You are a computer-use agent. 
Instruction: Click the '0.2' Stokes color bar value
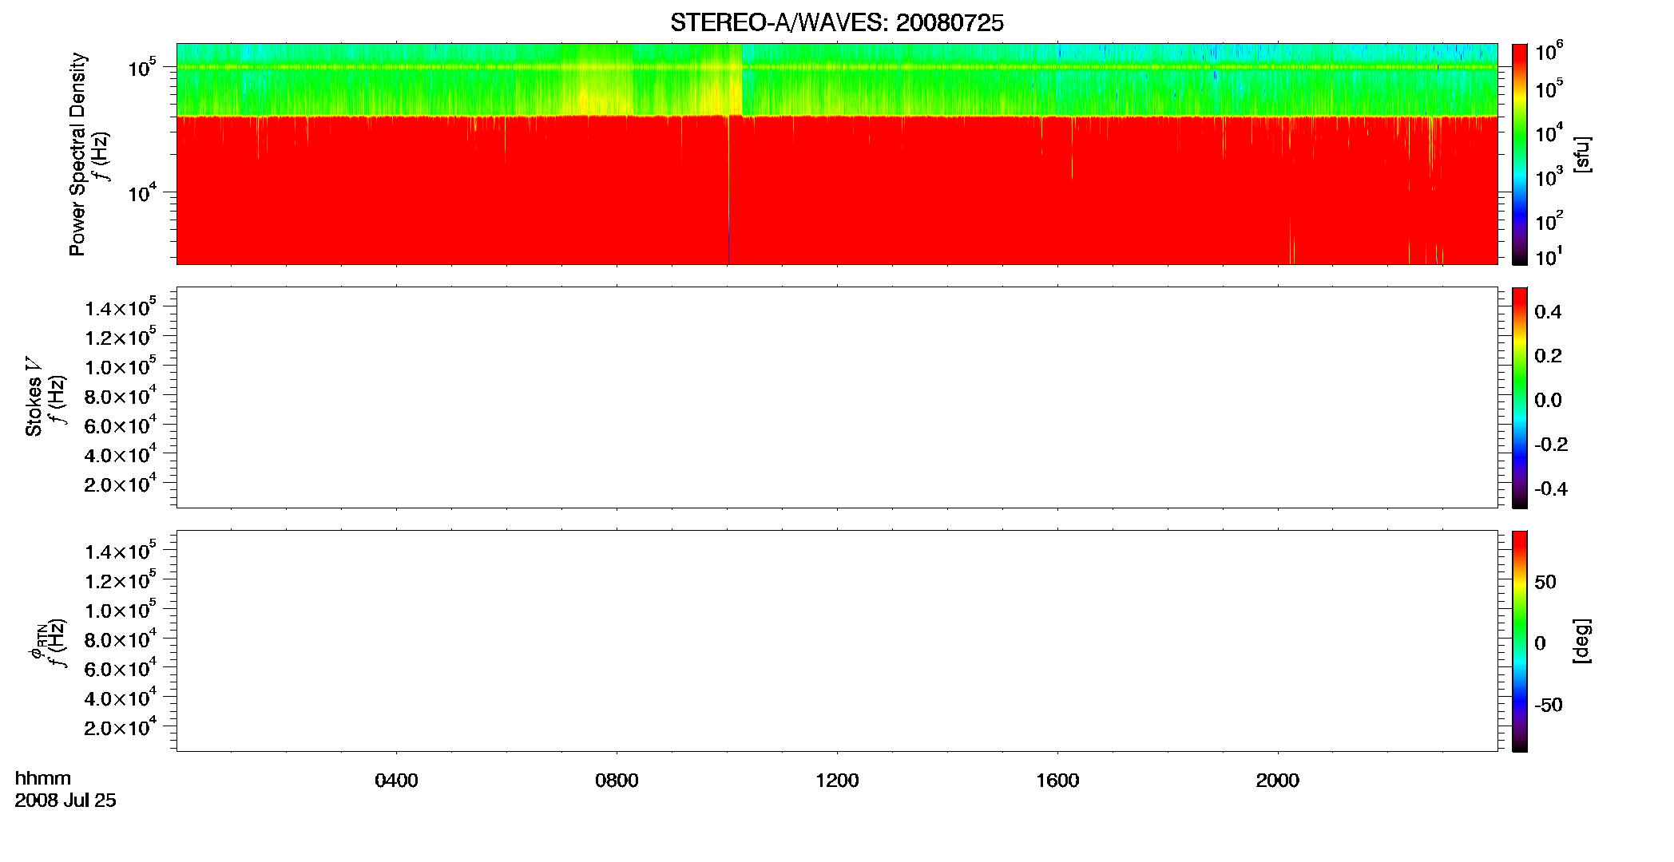pyautogui.click(x=1548, y=356)
